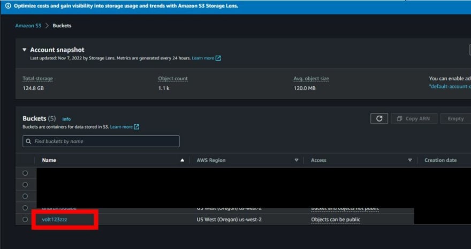Screen dimensions: 471x249
Task: Open the Buckets Info link
Action: pos(66,119)
